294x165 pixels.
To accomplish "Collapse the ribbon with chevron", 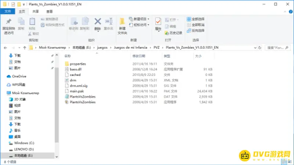I will pos(285,12).
